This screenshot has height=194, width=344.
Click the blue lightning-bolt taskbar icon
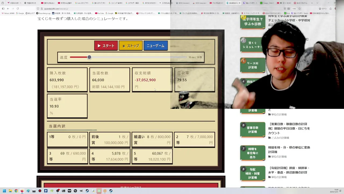(46, 191)
